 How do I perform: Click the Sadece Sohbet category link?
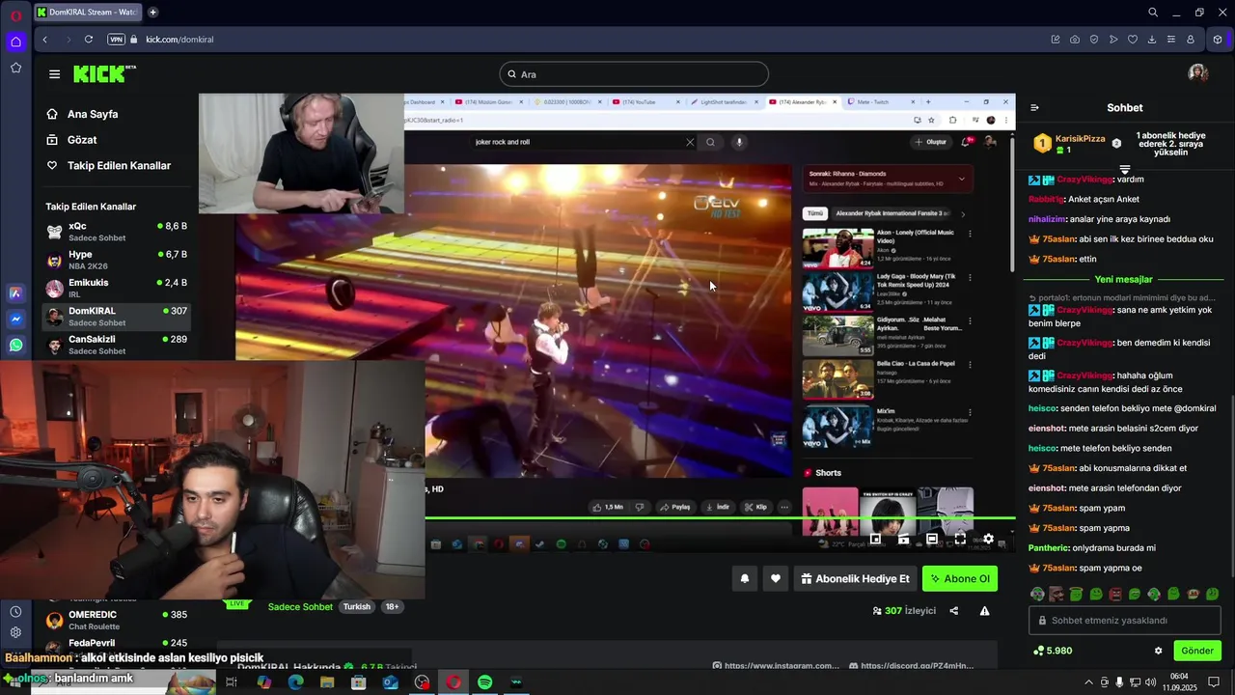pyautogui.click(x=300, y=607)
